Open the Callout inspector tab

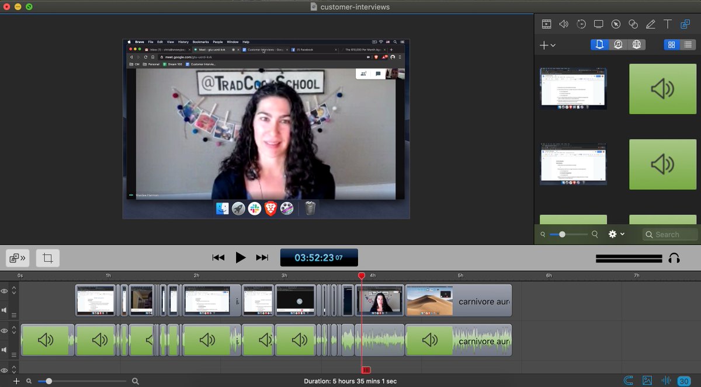[616, 24]
